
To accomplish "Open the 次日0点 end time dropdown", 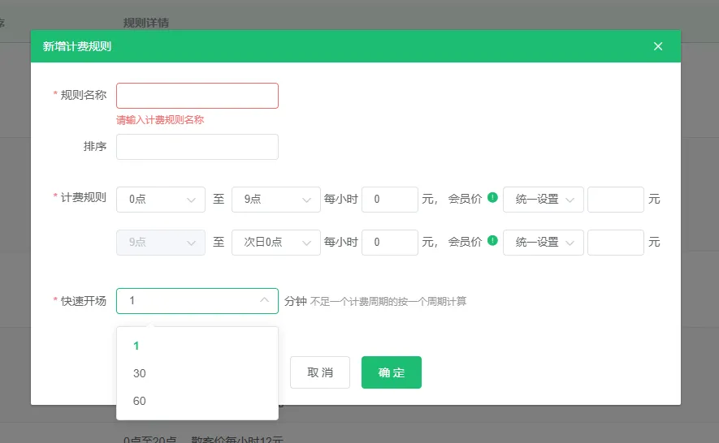I will coord(276,242).
